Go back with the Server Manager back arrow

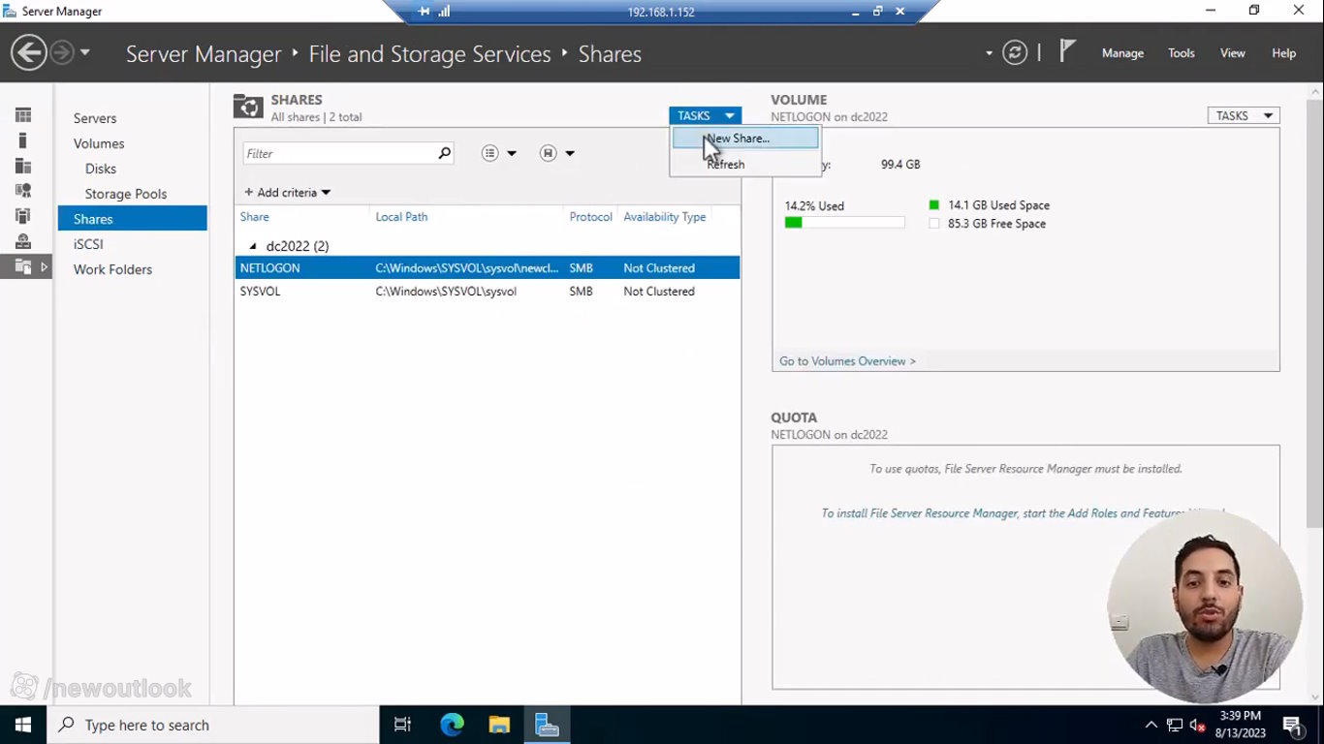pos(29,52)
